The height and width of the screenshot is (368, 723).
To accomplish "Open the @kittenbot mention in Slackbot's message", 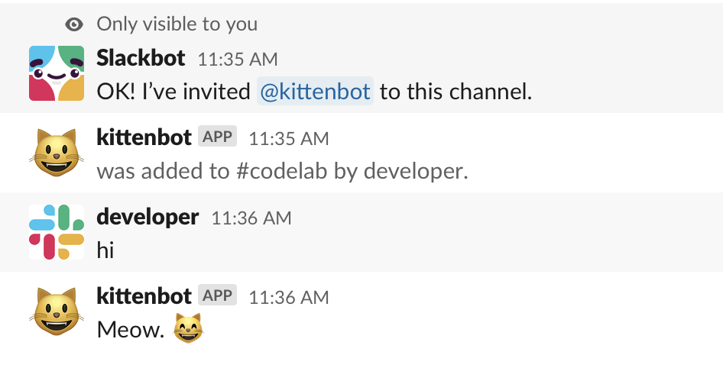I will [315, 92].
